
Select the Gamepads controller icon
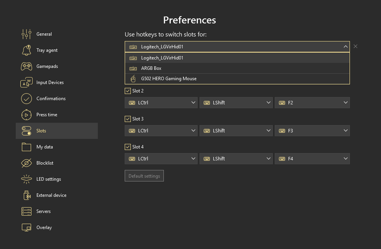[x=26, y=66]
